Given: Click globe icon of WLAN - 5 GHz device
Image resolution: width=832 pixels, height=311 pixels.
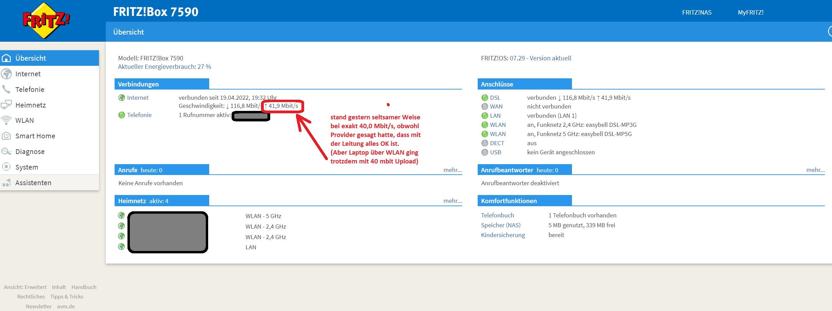Looking at the screenshot, I should (x=121, y=215).
